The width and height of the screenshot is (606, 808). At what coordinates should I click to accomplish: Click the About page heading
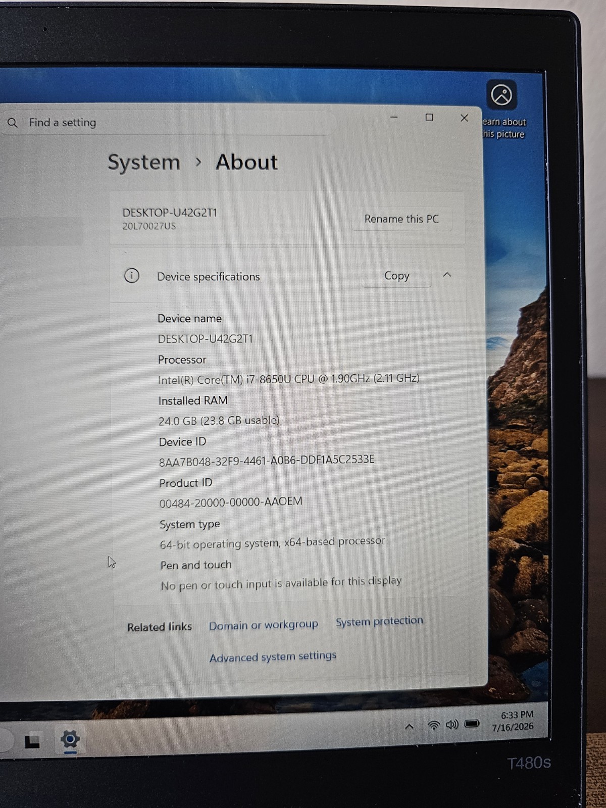click(x=247, y=162)
